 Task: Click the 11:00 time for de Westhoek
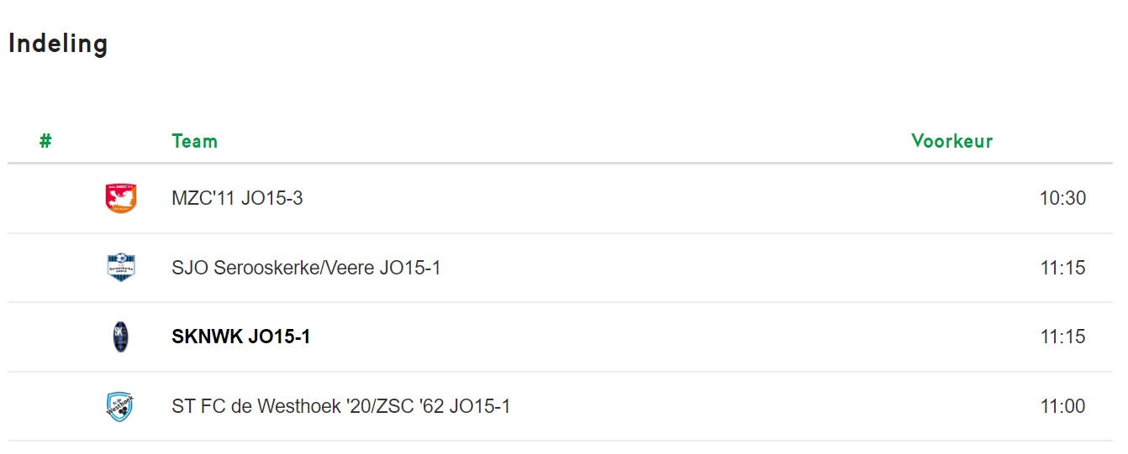pyautogui.click(x=1062, y=407)
